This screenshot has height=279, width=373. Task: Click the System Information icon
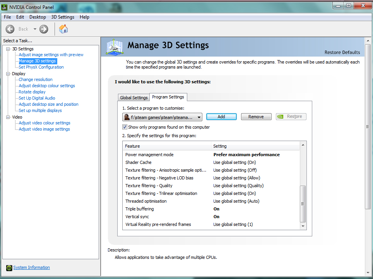coord(9,268)
